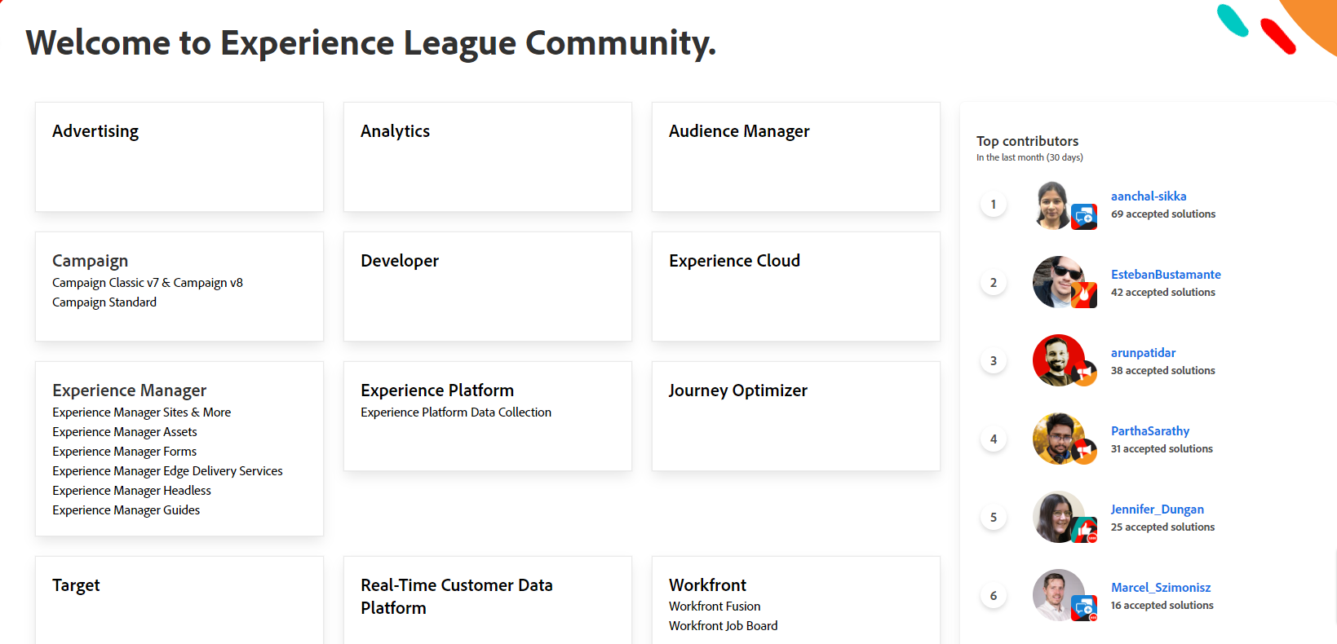Go to Experience Manager Assets
Screen dimensions: 1337x644
[x=125, y=432]
